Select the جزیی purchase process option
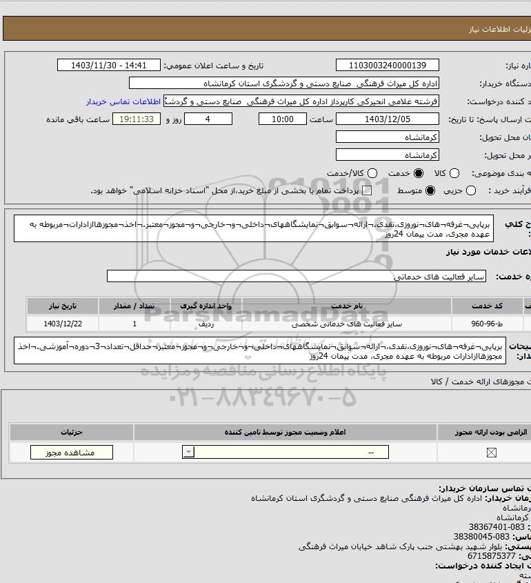This screenshot has height=583, width=531. pos(471,190)
